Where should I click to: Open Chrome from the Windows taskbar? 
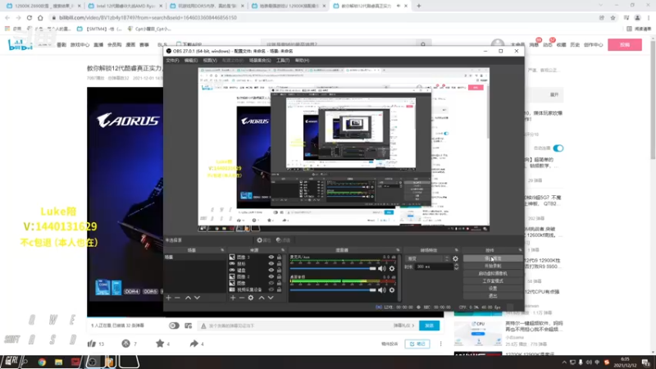(x=42, y=362)
